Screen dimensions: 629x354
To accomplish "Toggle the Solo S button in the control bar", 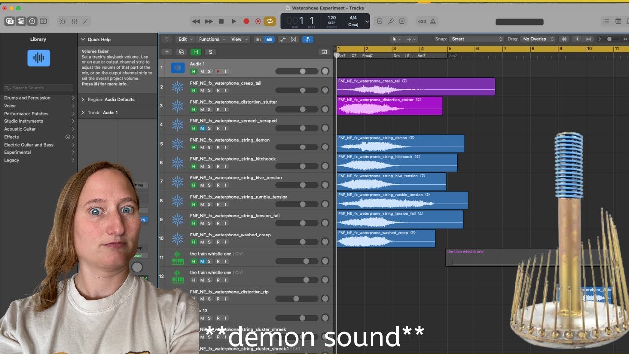I will click(402, 21).
